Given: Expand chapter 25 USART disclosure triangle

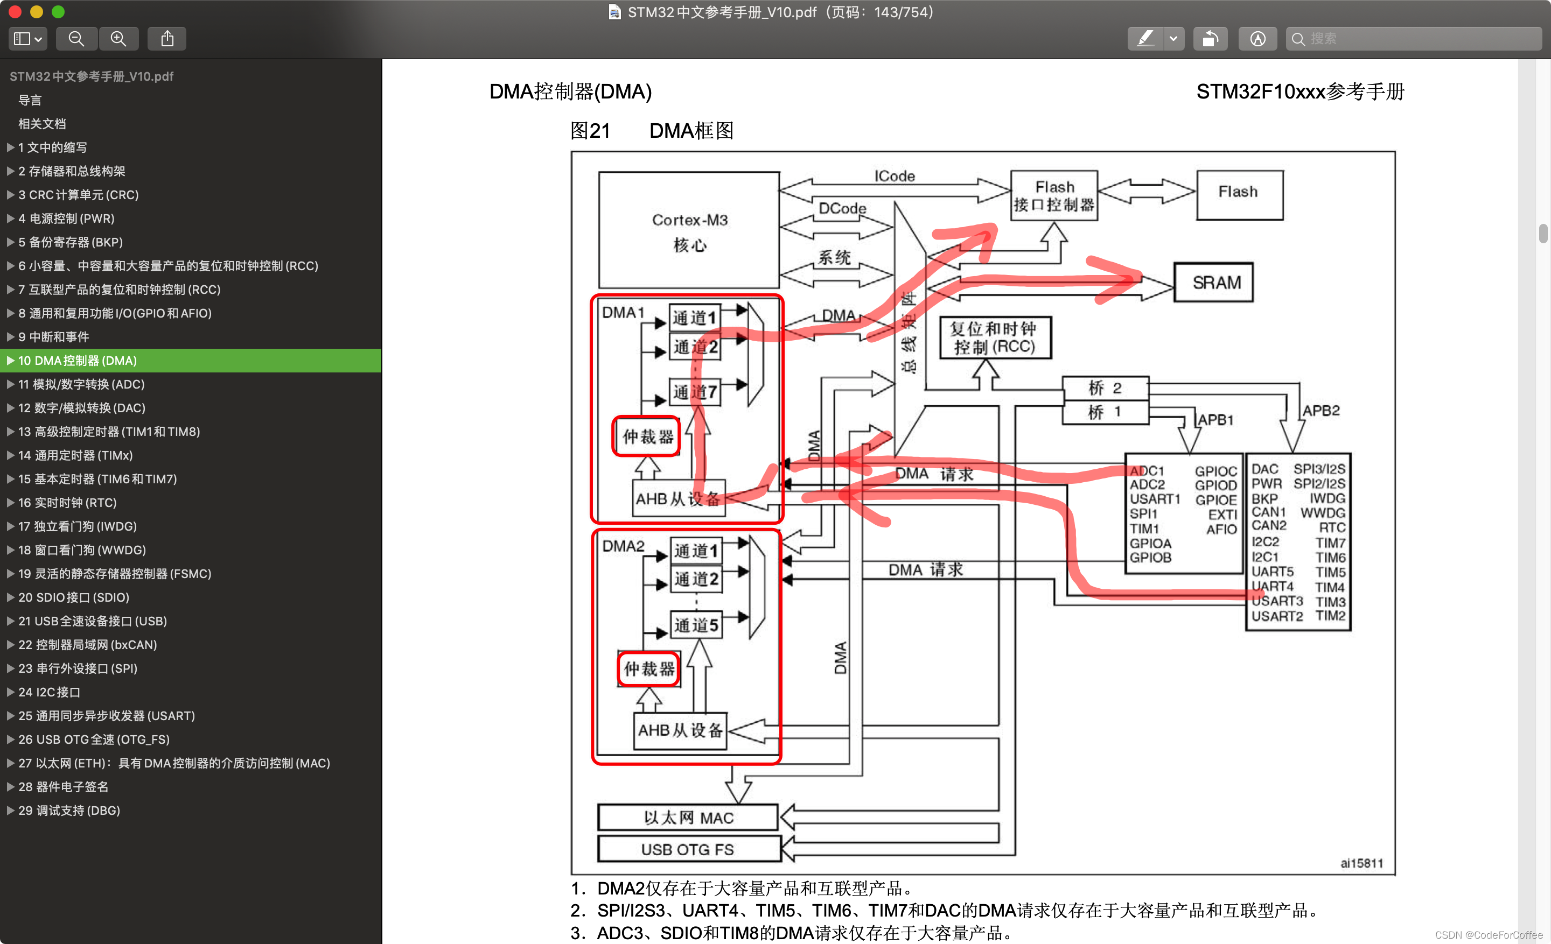Looking at the screenshot, I should click(x=10, y=716).
